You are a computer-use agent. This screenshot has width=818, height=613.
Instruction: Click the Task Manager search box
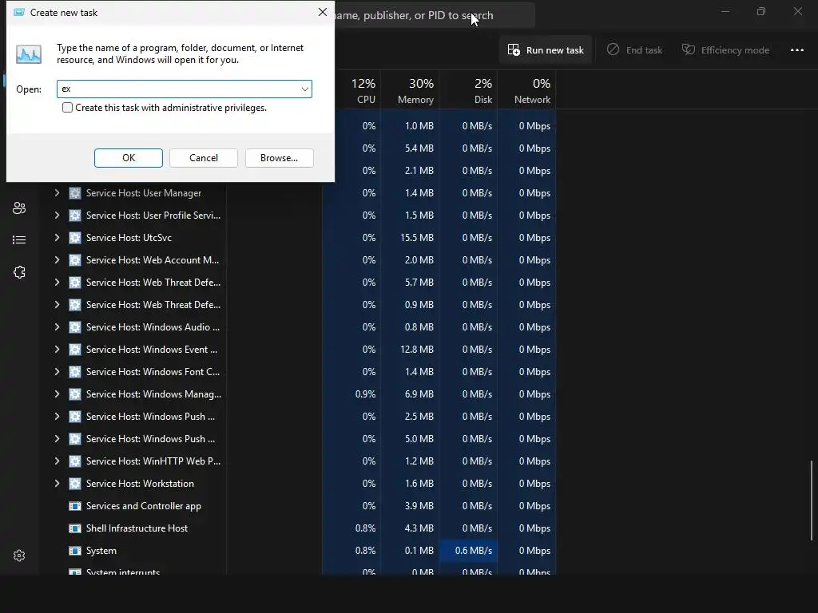coord(434,16)
